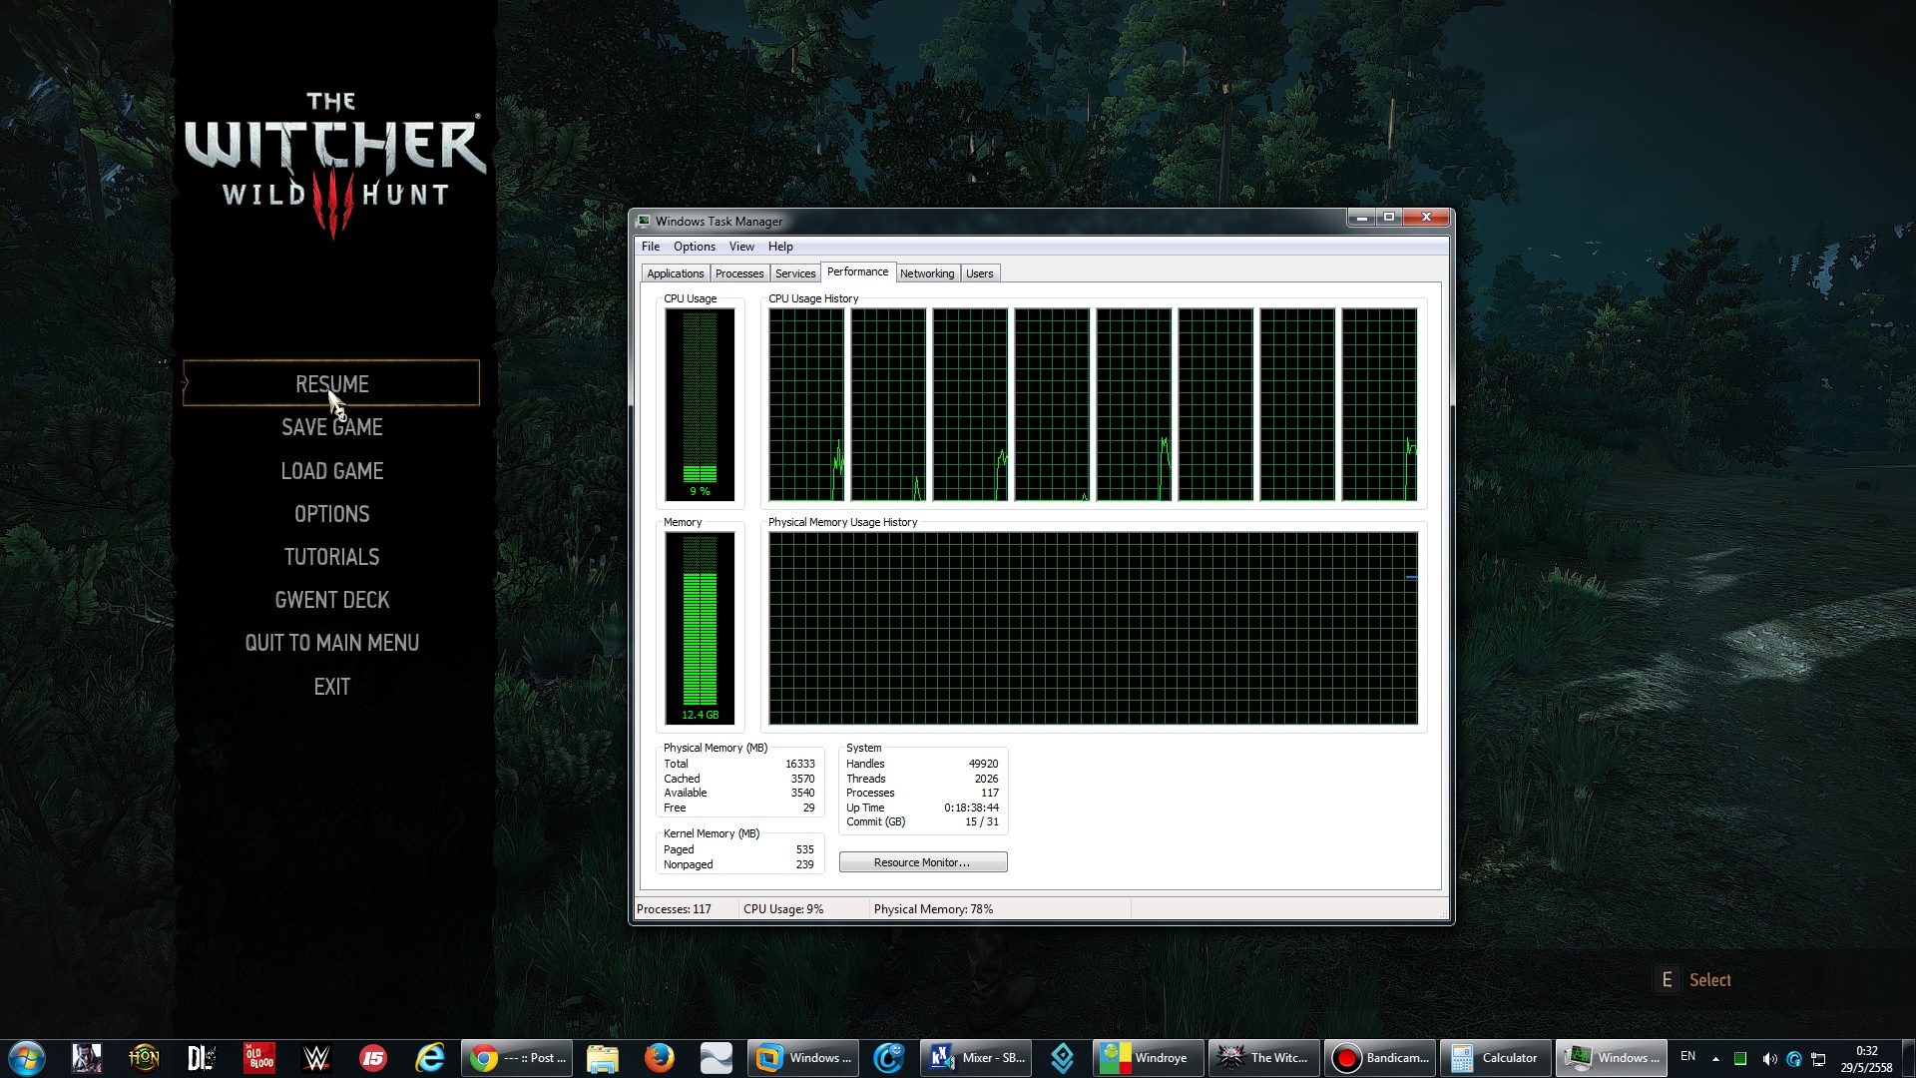Launch Internet Explorer from the taskbar

[x=430, y=1058]
